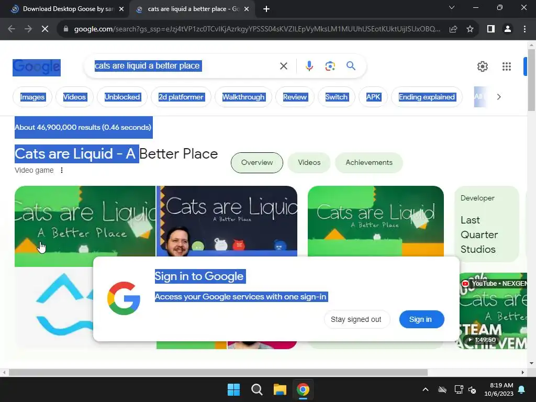Viewport: 536px width, 402px height.
Task: Click the Google logo
Action: 37,68
